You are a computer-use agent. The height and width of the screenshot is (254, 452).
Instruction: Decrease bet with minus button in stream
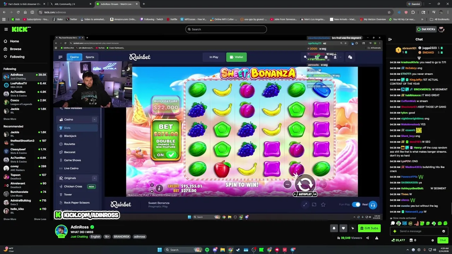287,184
